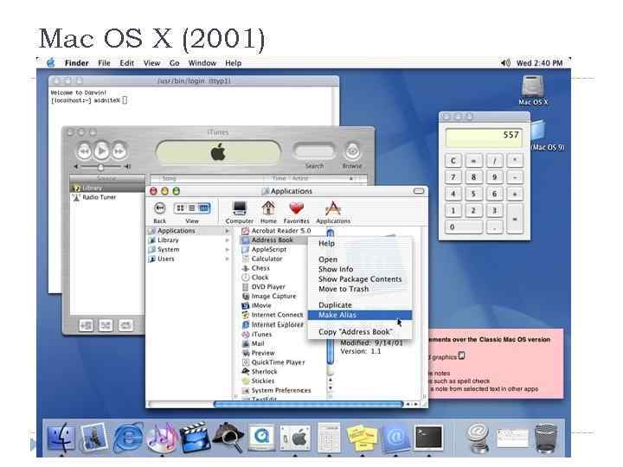Click the Terminal icon in the Dock
The image size is (623, 467).
click(x=428, y=438)
